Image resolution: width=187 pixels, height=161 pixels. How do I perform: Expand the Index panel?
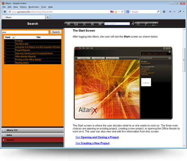pyautogui.click(x=32, y=135)
